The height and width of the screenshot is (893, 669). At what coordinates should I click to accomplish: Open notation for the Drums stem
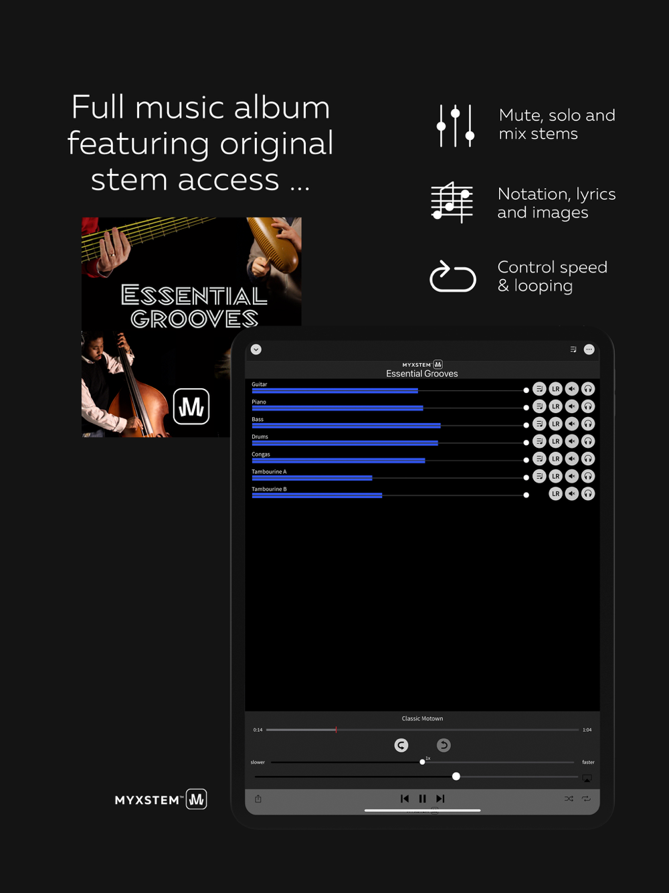(539, 441)
